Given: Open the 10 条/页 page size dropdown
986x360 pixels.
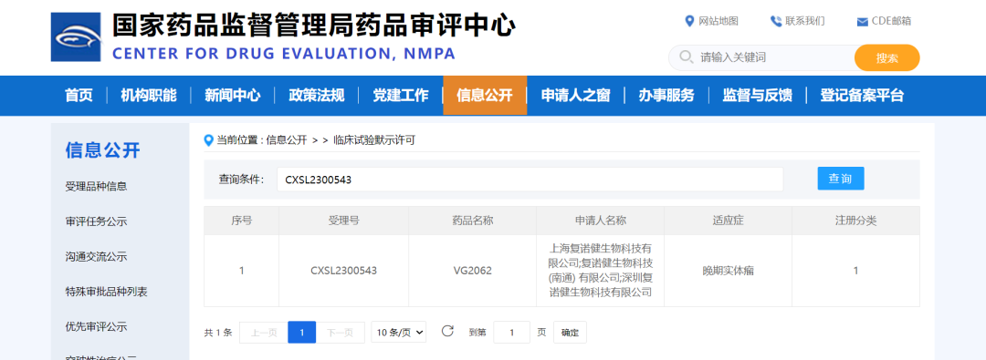Looking at the screenshot, I should point(399,332).
